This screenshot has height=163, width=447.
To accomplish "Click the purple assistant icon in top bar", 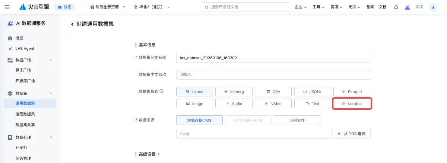I will 408,7.
